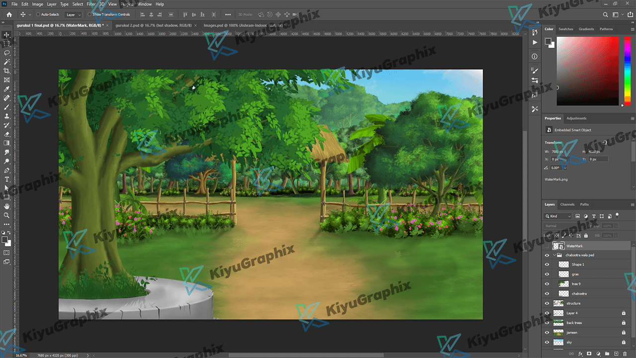Open the Layer/Group auto-select dropdown

coord(74,14)
